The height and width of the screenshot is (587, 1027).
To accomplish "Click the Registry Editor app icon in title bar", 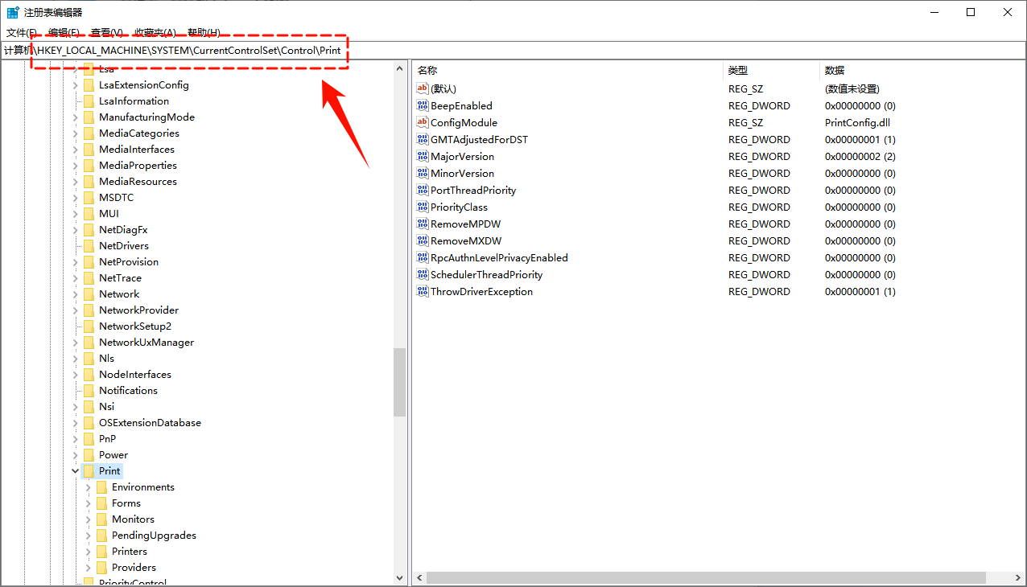I will coord(13,12).
